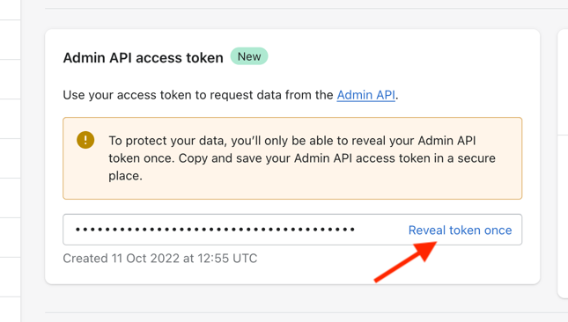The image size is (568, 322).
Task: Click the Admin API access token heading
Action: [x=143, y=58]
